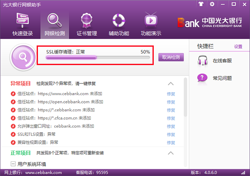The width and height of the screenshot is (250, 176).
Task: Click red alert icon beside *.cebbank.com row
Action: point(13,110)
